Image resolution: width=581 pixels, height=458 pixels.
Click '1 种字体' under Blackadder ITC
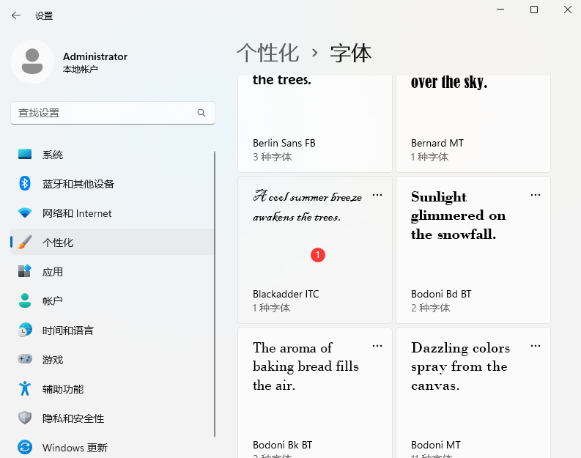(272, 308)
